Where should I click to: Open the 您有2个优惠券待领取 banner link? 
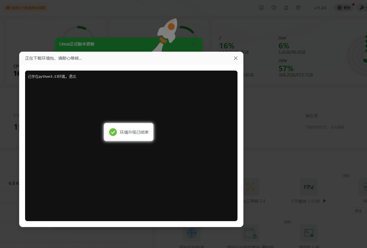[28, 8]
